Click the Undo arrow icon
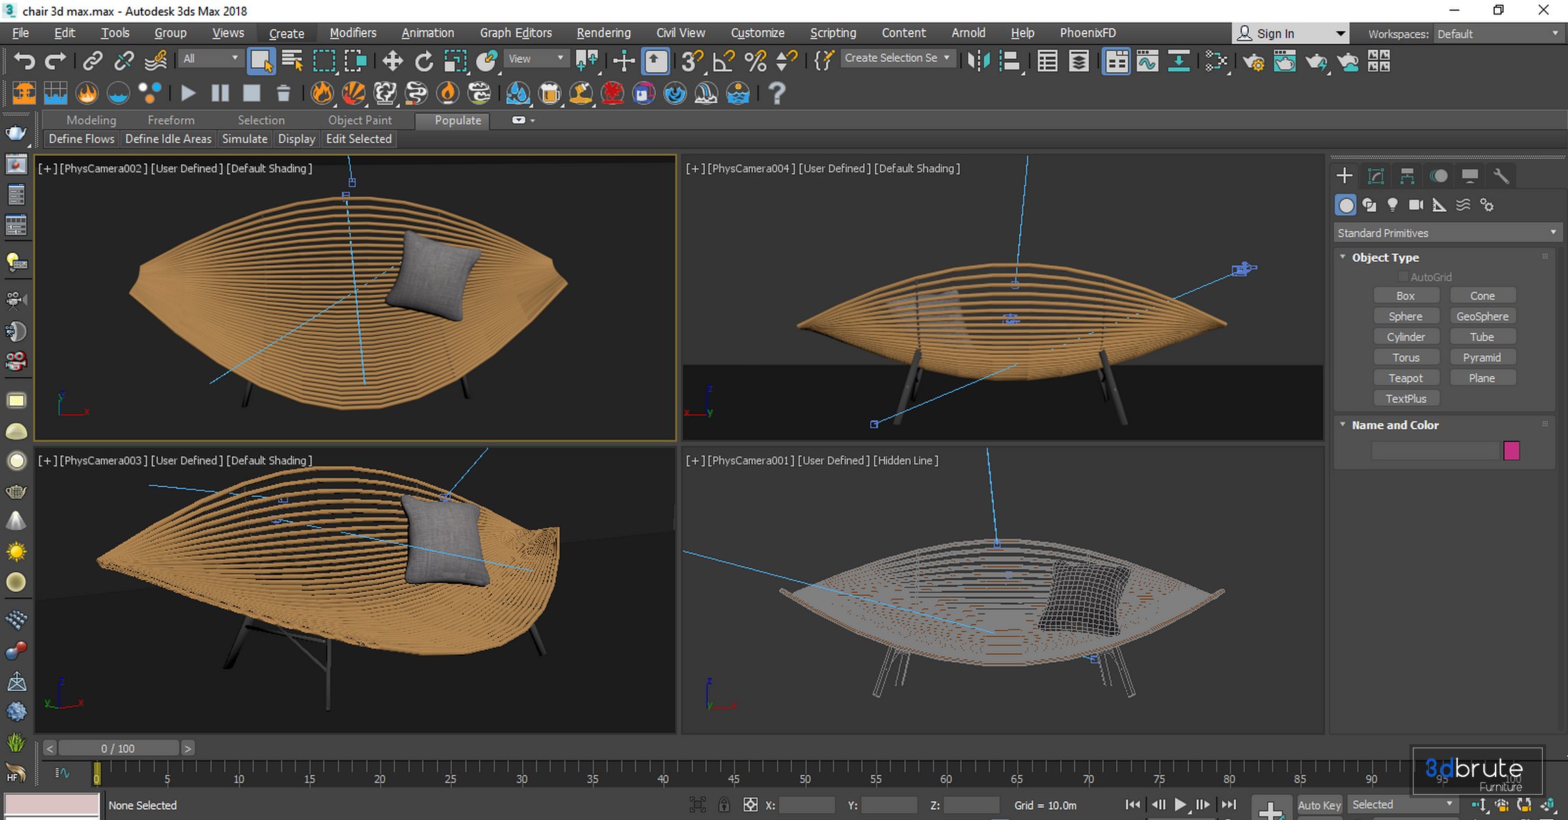 point(24,61)
